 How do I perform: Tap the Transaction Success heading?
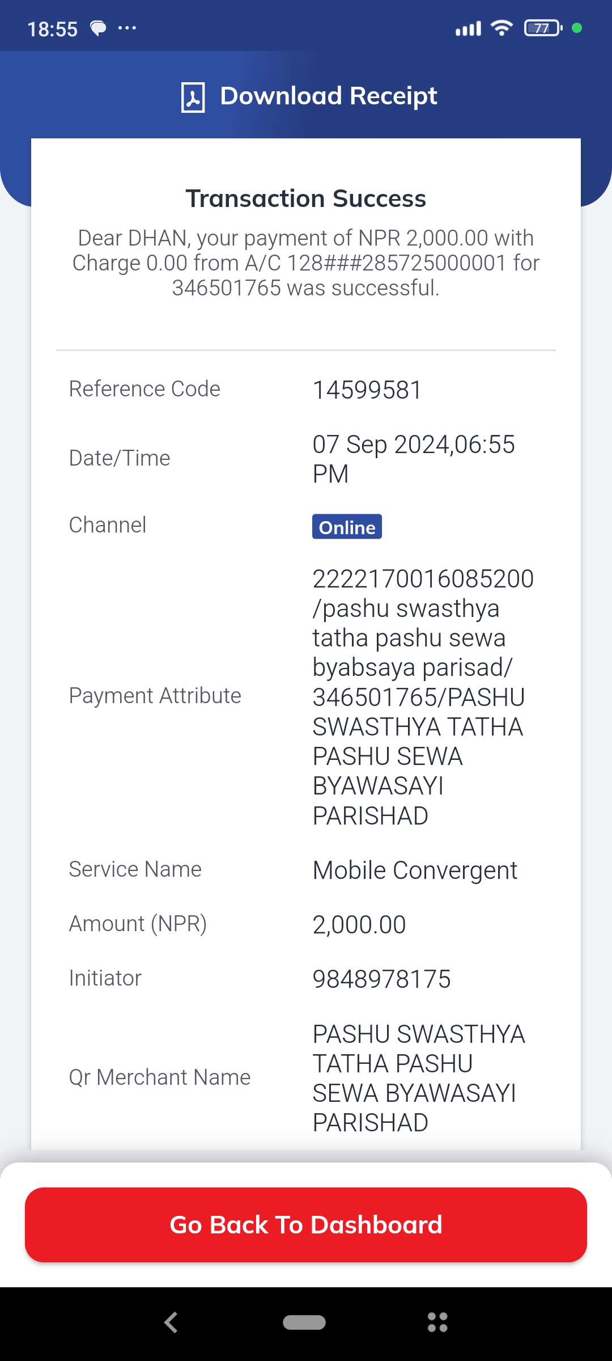[306, 198]
